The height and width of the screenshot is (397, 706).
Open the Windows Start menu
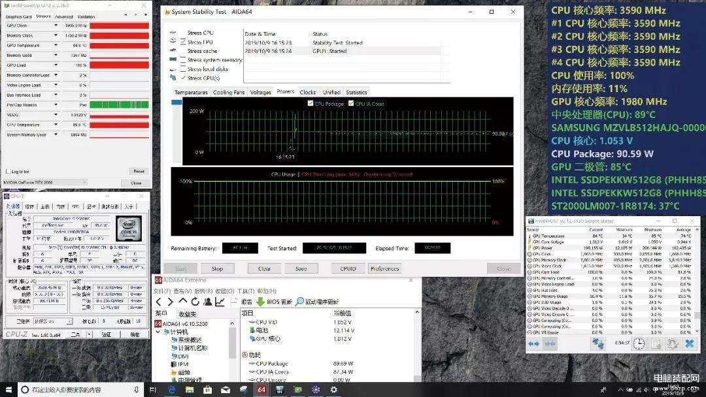[8, 389]
